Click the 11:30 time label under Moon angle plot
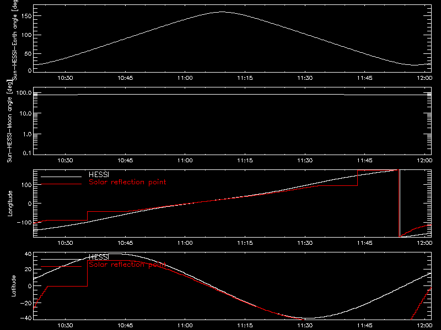The height and width of the screenshot is (330, 441). point(305,161)
